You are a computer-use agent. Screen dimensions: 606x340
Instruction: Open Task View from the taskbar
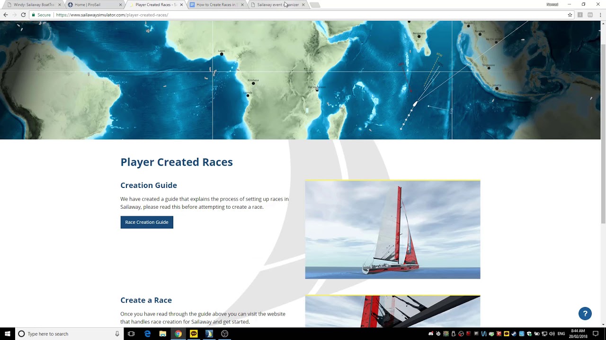pyautogui.click(x=131, y=334)
